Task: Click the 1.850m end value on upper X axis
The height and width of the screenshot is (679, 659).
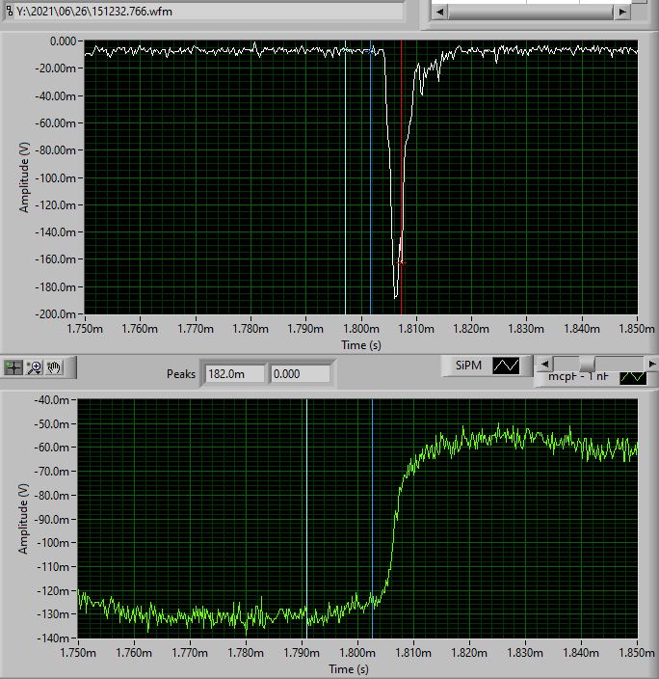Action: tap(637, 329)
